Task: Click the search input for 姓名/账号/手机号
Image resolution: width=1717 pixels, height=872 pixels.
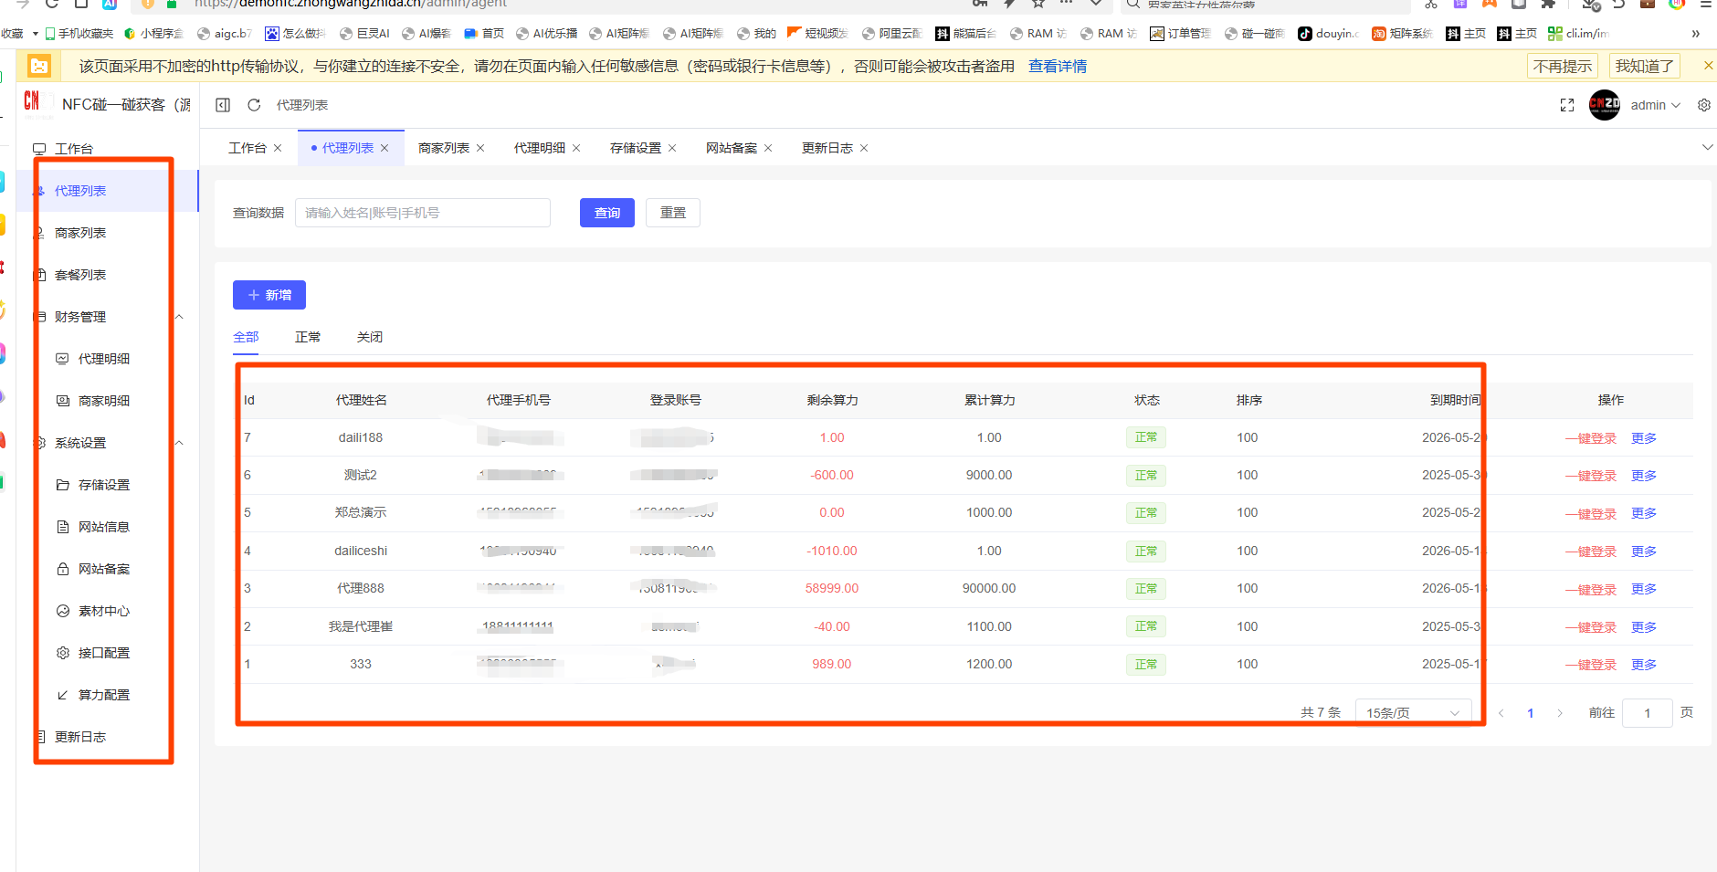Action: 422,213
